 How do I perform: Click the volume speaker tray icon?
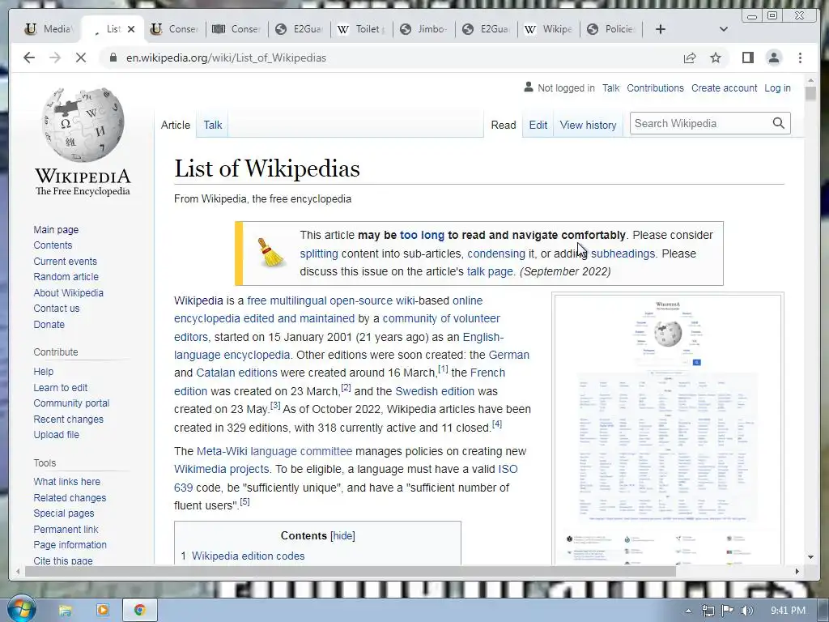pyautogui.click(x=746, y=611)
